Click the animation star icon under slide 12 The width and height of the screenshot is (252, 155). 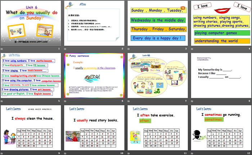[x=192, y=154]
